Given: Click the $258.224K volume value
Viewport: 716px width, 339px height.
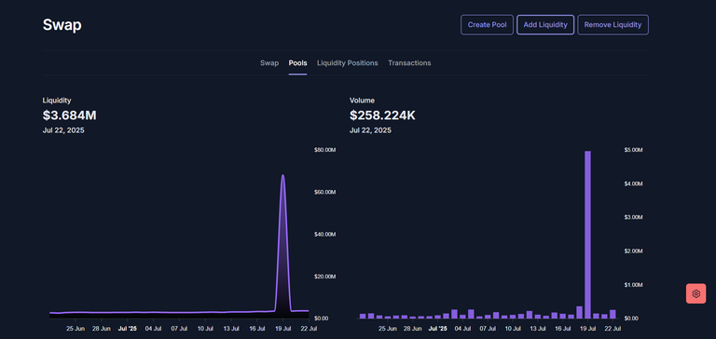Looking at the screenshot, I should (382, 115).
